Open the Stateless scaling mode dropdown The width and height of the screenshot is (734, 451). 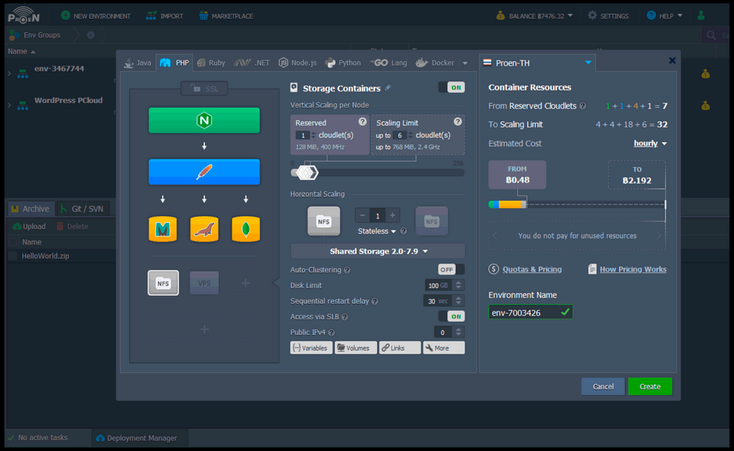(x=377, y=231)
